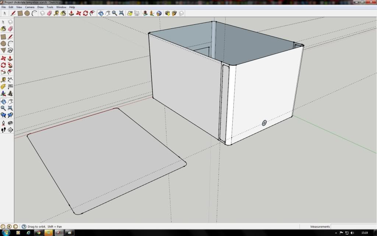Pick the Dimension tool
The image size is (377, 236).
[x=10, y=80]
